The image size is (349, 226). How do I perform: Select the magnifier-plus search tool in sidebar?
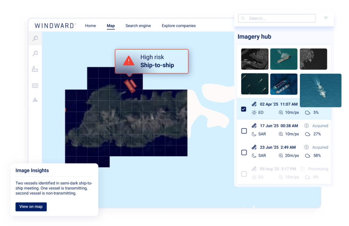point(35,38)
